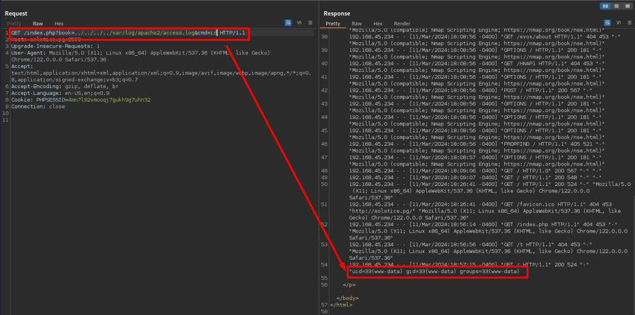
Task: Switch Request view to Raw tab
Action: pos(38,24)
